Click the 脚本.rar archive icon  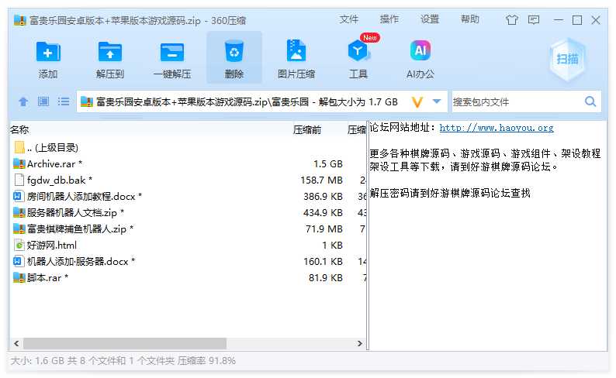click(19, 277)
